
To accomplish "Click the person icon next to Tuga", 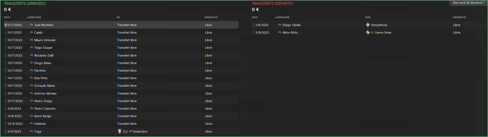I will (x=31, y=131).
